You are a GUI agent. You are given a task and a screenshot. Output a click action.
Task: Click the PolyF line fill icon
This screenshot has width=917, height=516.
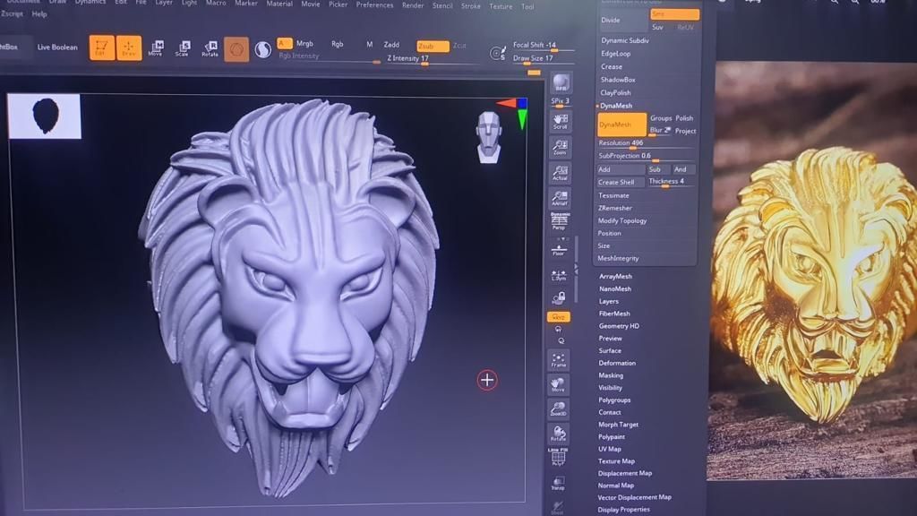click(x=558, y=457)
